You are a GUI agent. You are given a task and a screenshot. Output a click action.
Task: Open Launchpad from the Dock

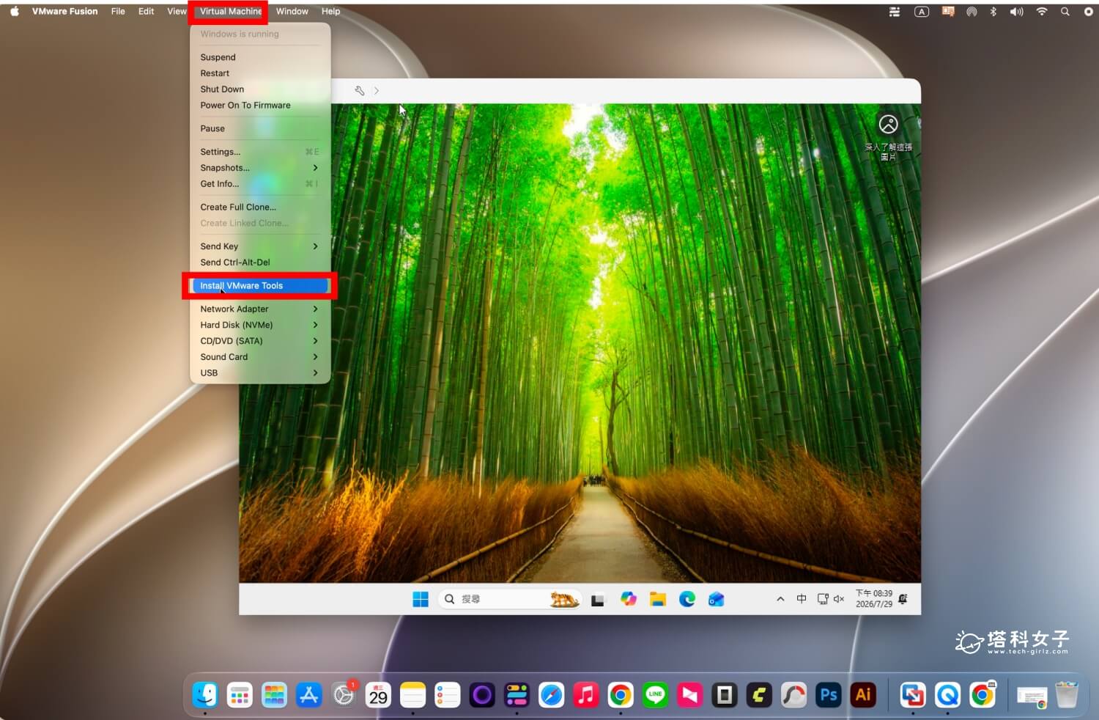point(240,694)
